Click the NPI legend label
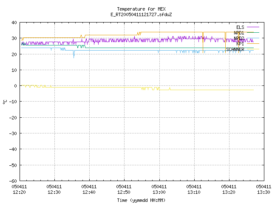 pyautogui.click(x=240, y=44)
